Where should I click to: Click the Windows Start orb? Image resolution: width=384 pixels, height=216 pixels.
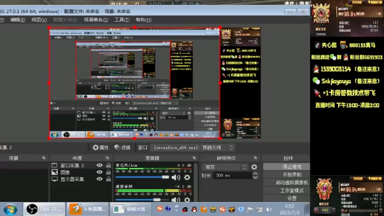[x=10, y=209]
